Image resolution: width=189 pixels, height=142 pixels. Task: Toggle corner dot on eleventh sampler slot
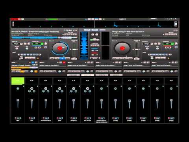163,86
